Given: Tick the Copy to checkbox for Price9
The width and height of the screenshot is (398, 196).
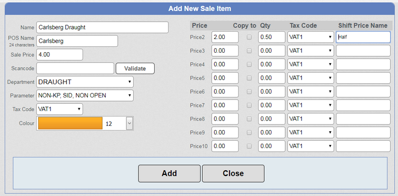Looking at the screenshot, I should tap(249, 133).
